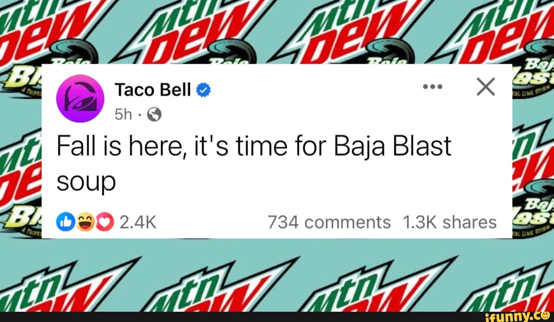Click the 5h post timestamp
This screenshot has width=554, height=322.
[x=123, y=115]
